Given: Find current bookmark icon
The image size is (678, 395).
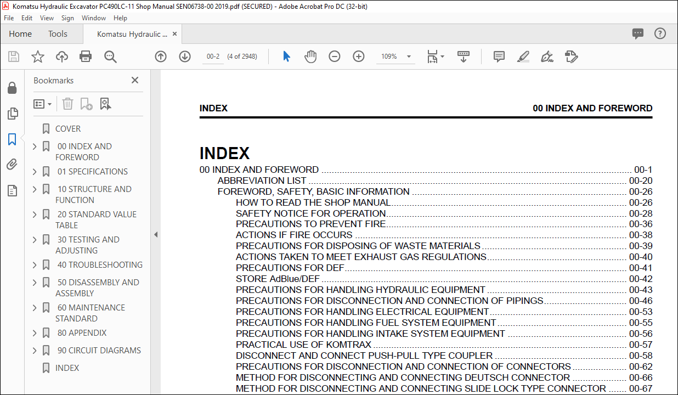Looking at the screenshot, I should [x=105, y=104].
